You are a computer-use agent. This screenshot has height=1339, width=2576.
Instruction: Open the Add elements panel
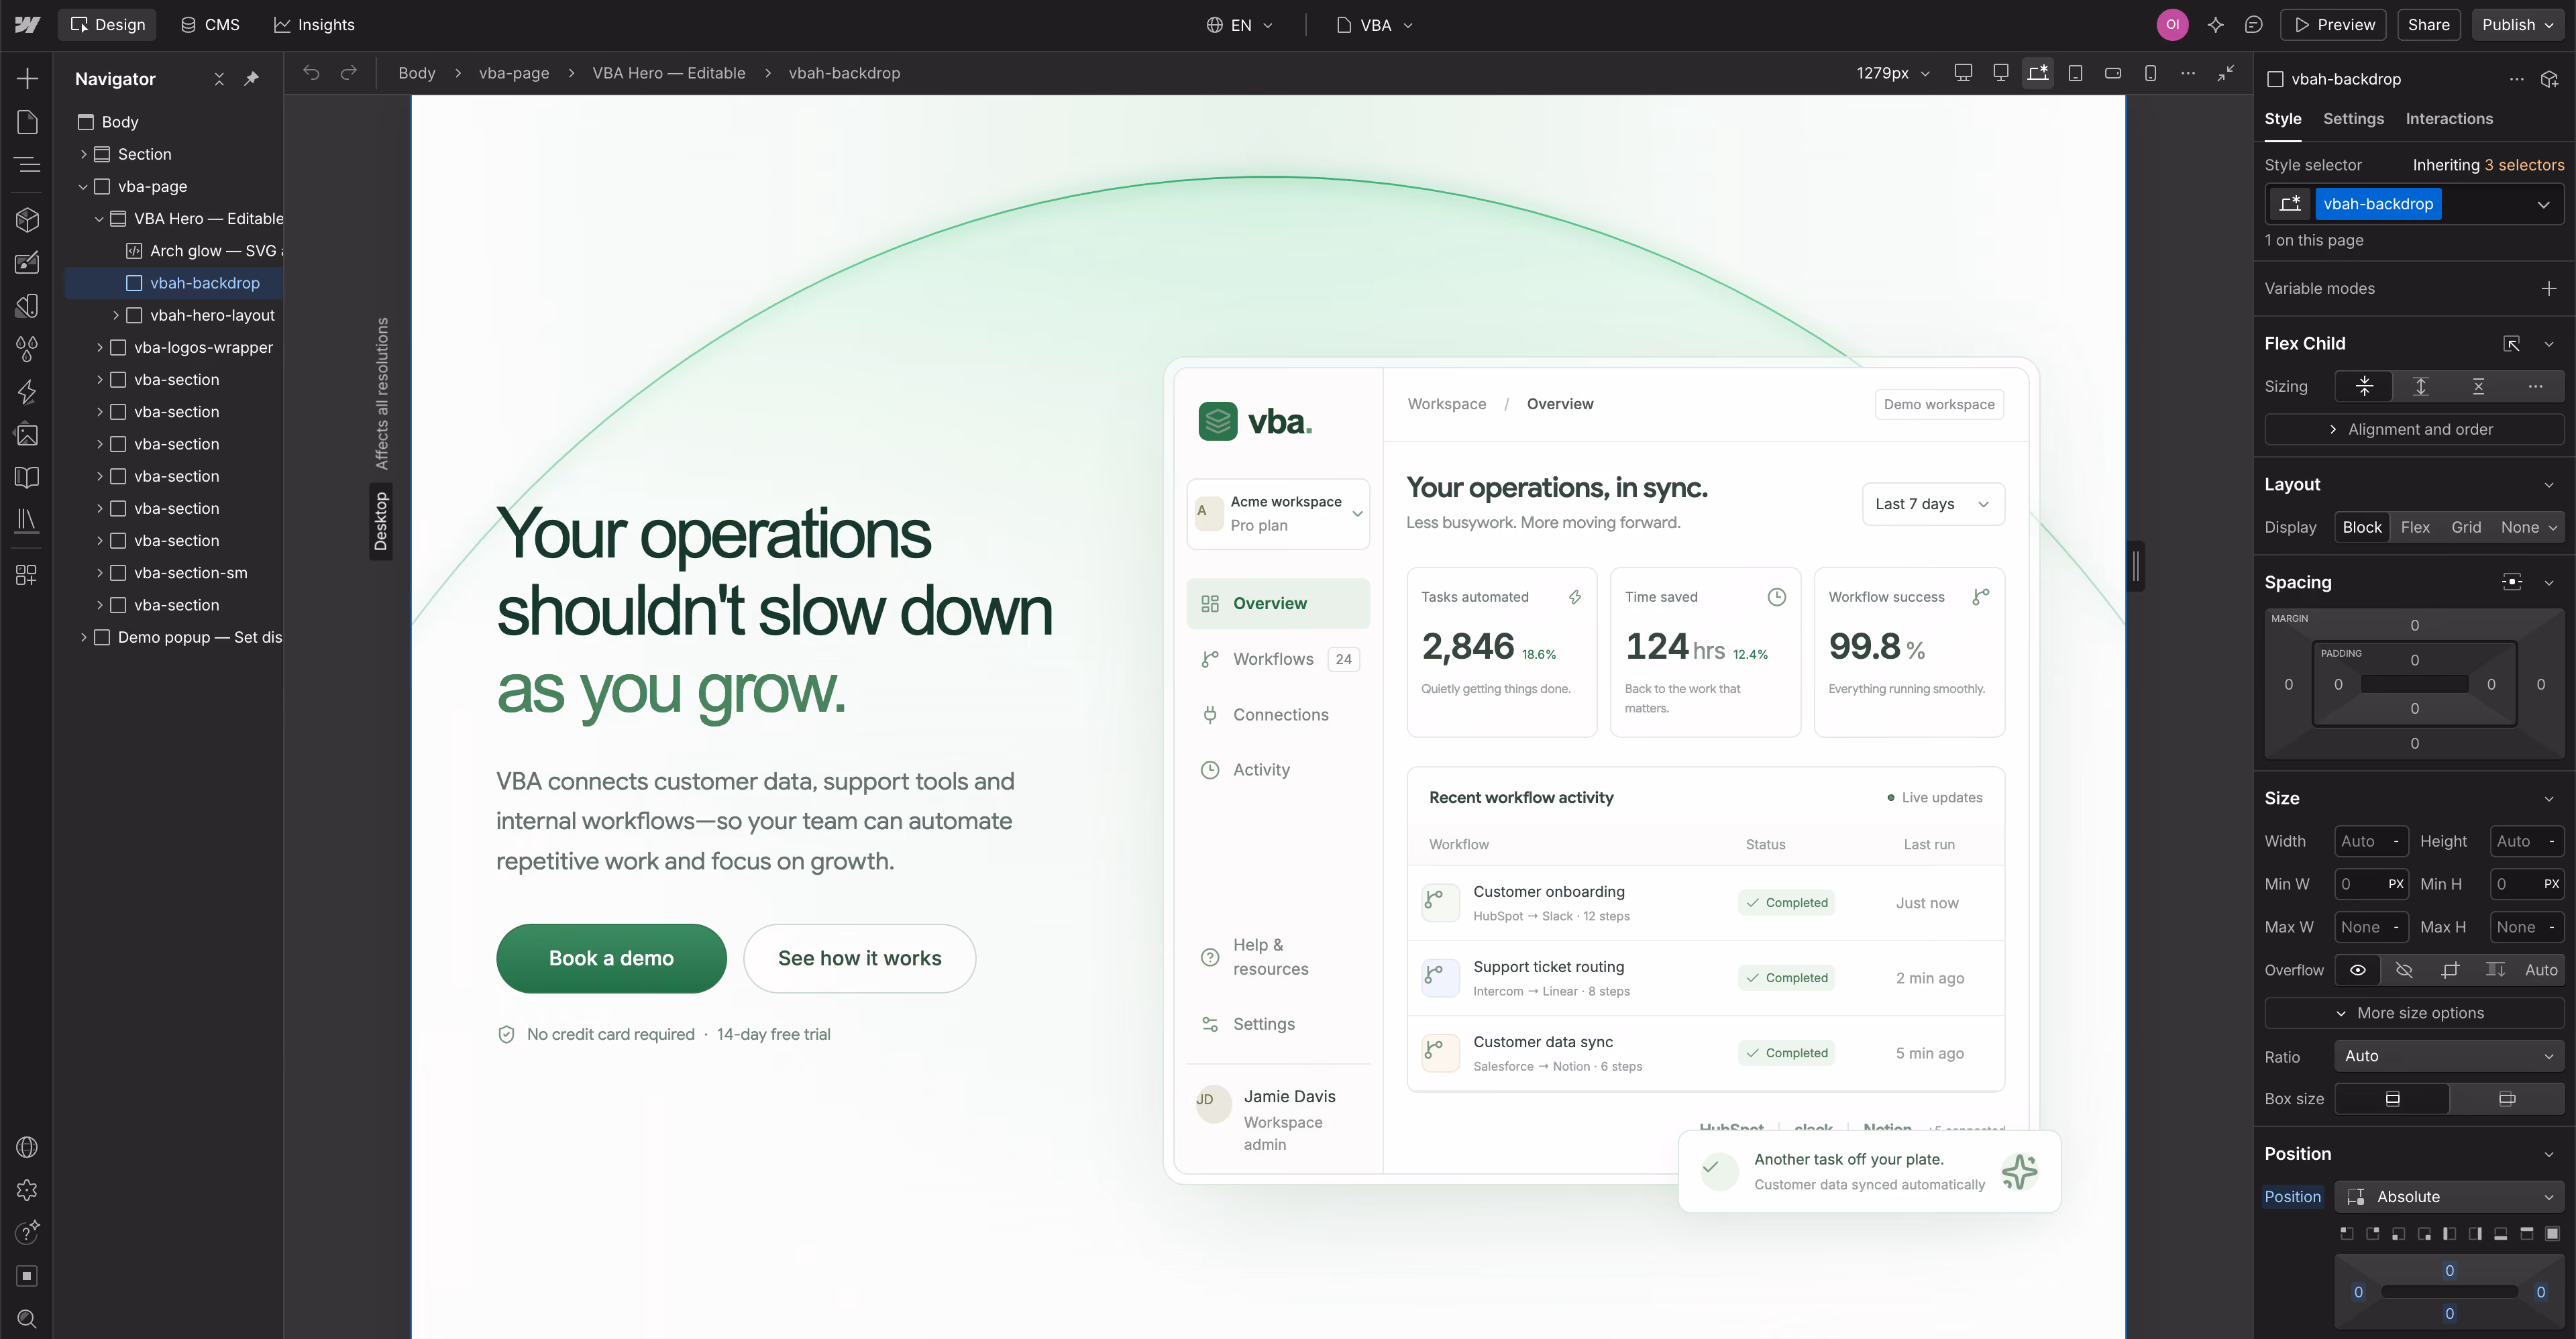point(27,78)
